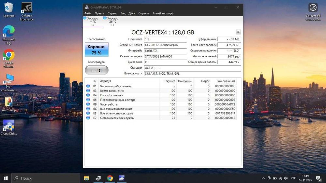
Task: Click status icon of Переназначенные сектора row
Action: 88,100
